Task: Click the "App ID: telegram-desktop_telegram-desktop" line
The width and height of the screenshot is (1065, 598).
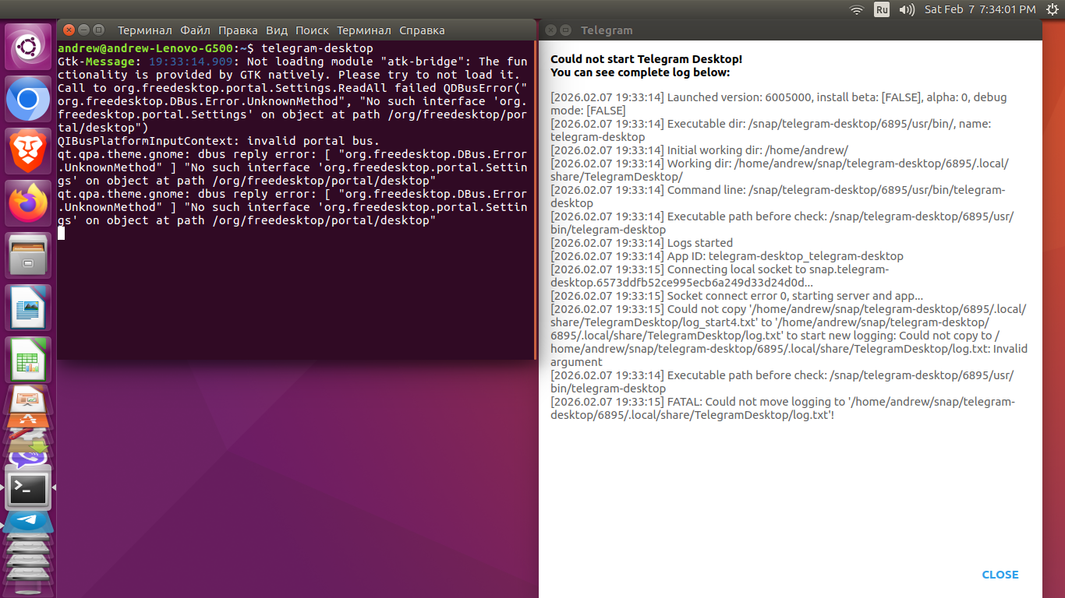Action: 727,256
